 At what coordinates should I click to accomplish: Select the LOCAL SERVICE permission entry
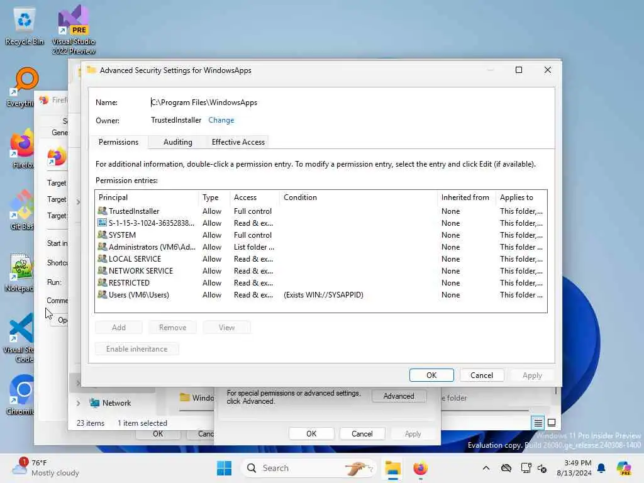(x=320, y=258)
